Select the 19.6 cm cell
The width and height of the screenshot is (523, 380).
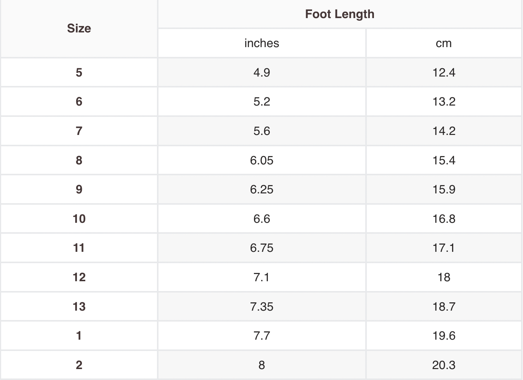pos(444,336)
